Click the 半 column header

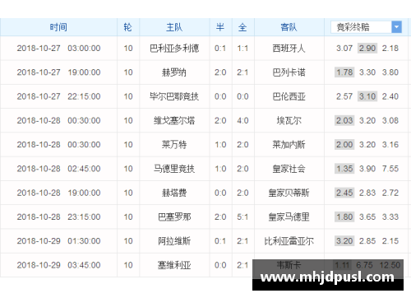click(x=220, y=27)
